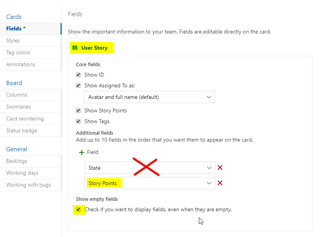This screenshot has height=237, width=323.
Task: Open the Styles settings page
Action: tap(13, 41)
